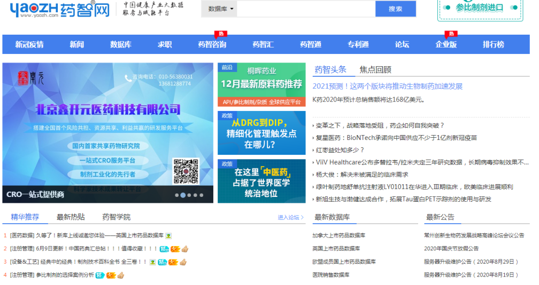Viewport: 539px width, 285px height.
Task: Click the QR code on the banner
Action: click(186, 171)
